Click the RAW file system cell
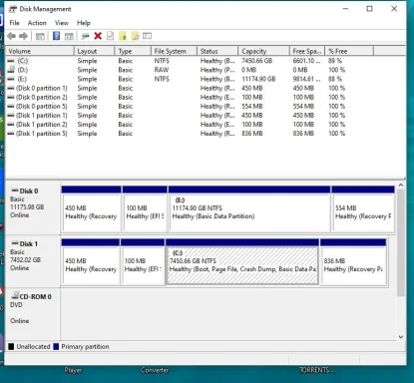This screenshot has width=414, height=383. point(162,70)
